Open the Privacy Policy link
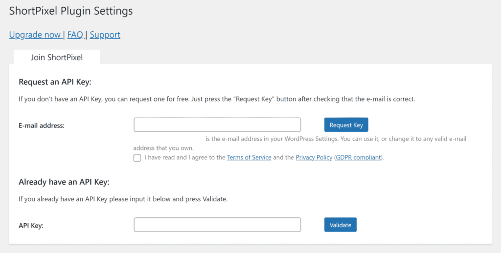Image resolution: width=501 pixels, height=253 pixels. click(x=314, y=157)
